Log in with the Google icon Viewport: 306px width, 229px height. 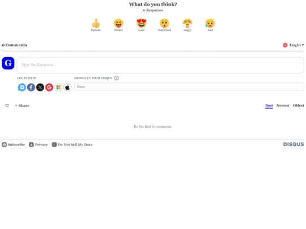point(49,87)
